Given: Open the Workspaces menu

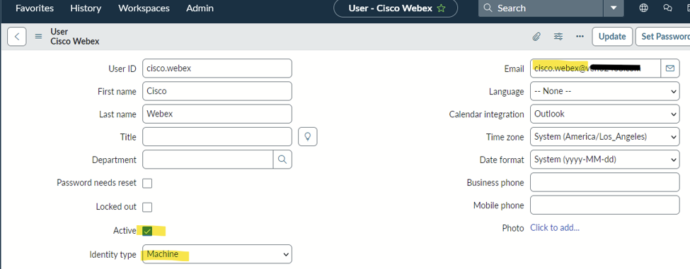Looking at the screenshot, I should pyautogui.click(x=144, y=8).
